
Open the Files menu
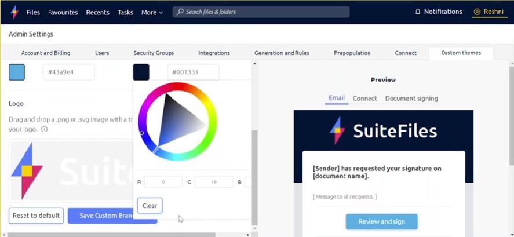pos(33,12)
